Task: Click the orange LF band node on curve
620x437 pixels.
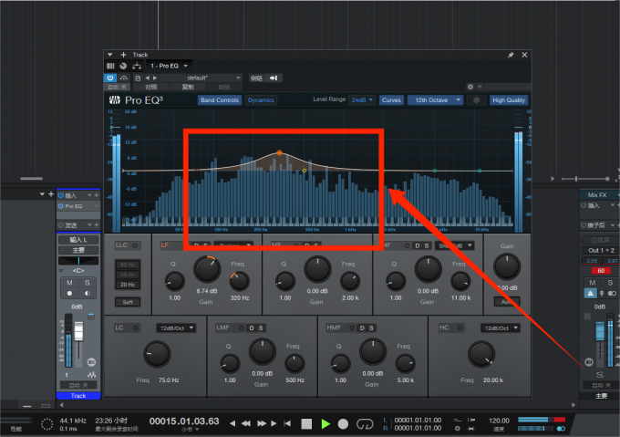Action: tap(280, 152)
